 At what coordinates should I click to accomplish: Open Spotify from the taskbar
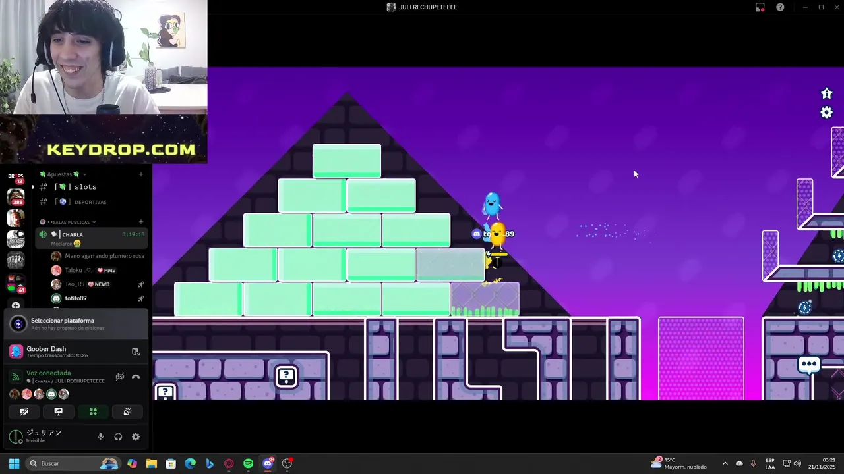coord(248,463)
